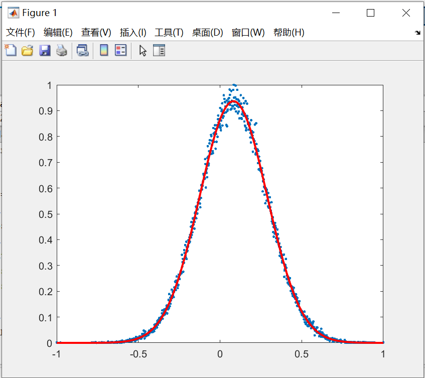425x378 pixels.
Task: Click the MATLAB logo in the title bar
Action: pyautogui.click(x=13, y=13)
